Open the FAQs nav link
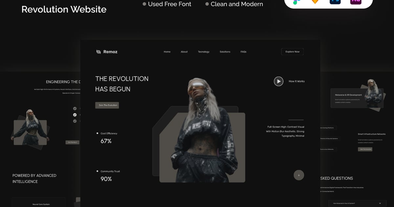394x207 pixels. click(x=243, y=52)
